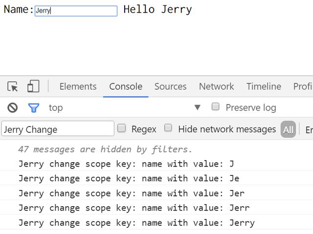Select the log line with value: Jerry
This screenshot has height=234, width=313.
pyautogui.click(x=136, y=223)
